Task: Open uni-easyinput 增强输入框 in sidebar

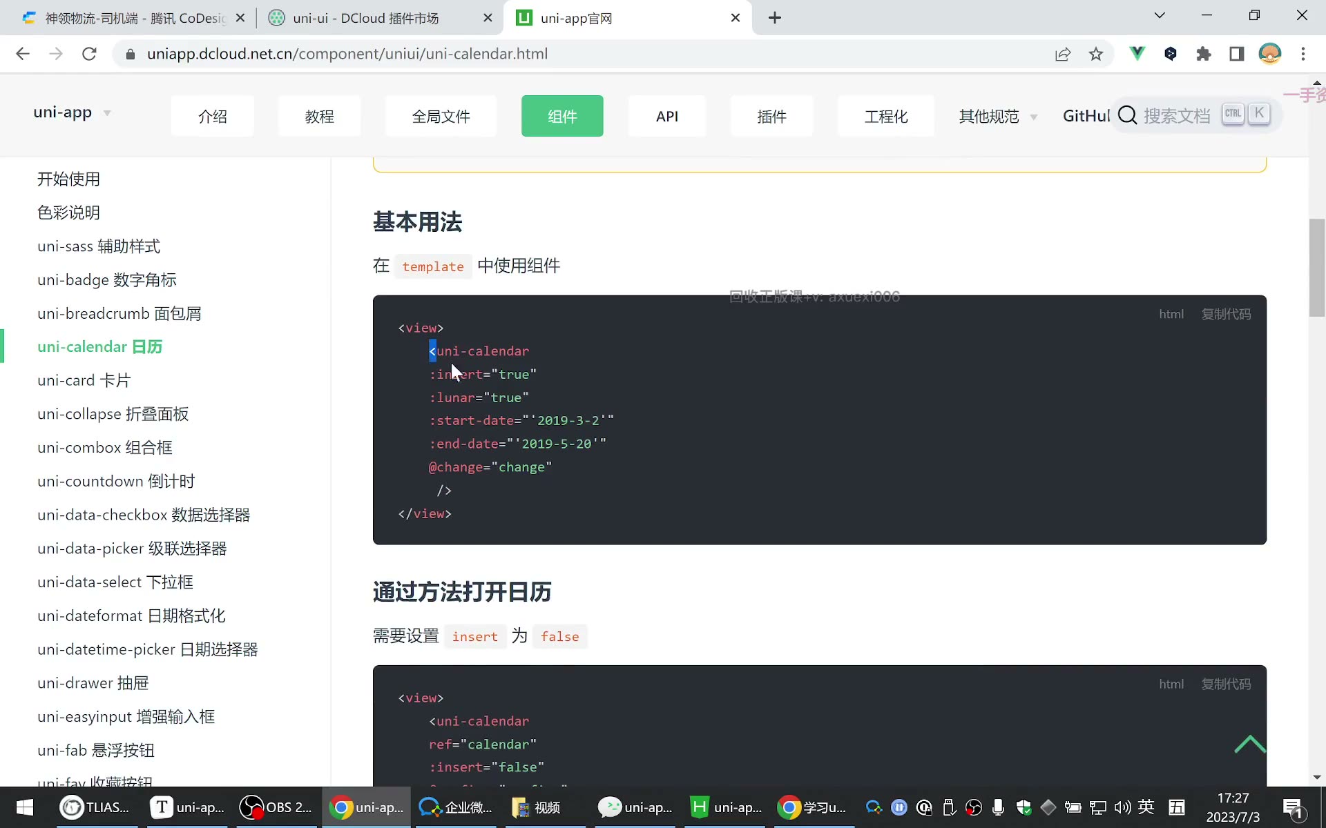Action: [x=126, y=717]
